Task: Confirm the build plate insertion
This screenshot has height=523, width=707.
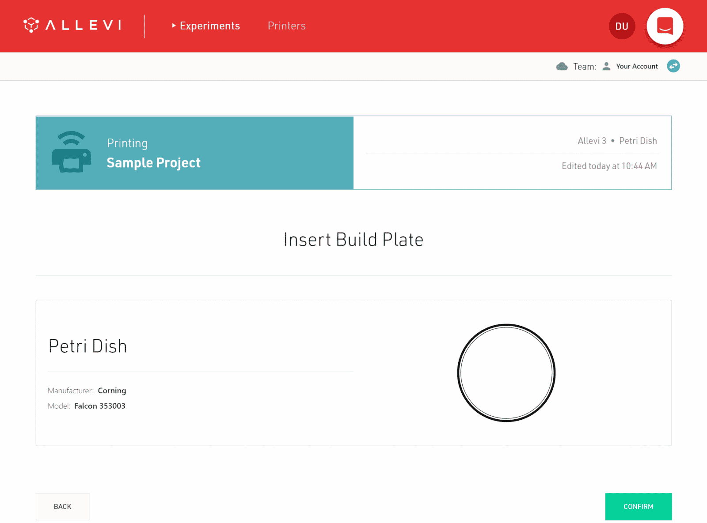Action: pyautogui.click(x=639, y=507)
